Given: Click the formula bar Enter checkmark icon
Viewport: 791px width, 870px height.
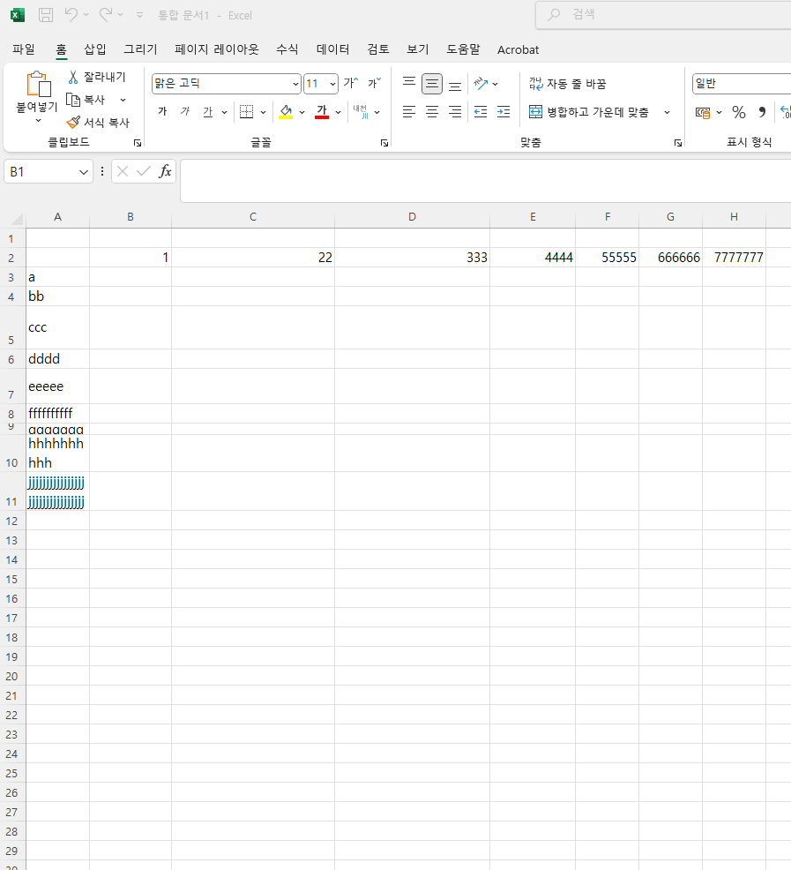Looking at the screenshot, I should pos(144,171).
